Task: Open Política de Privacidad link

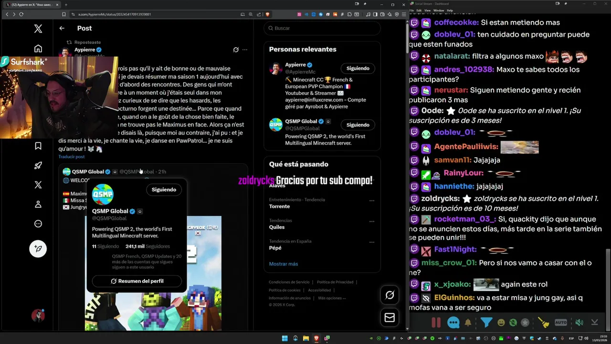Action: pyautogui.click(x=335, y=282)
